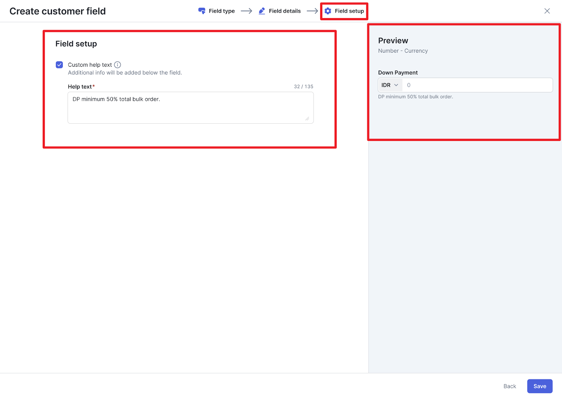Click the Field type speech bubble icon

pos(202,11)
